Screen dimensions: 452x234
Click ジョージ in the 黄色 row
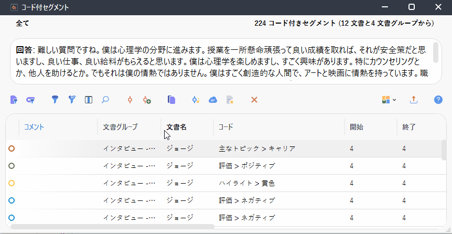[x=180, y=183]
